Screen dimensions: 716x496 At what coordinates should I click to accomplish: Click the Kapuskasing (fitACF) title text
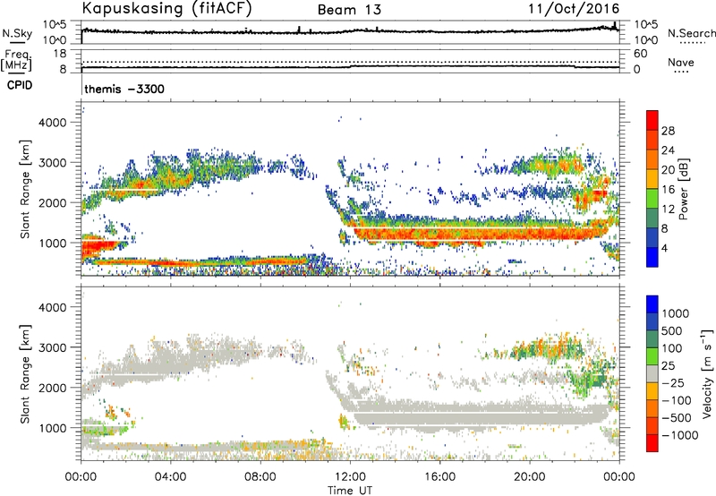166,8
